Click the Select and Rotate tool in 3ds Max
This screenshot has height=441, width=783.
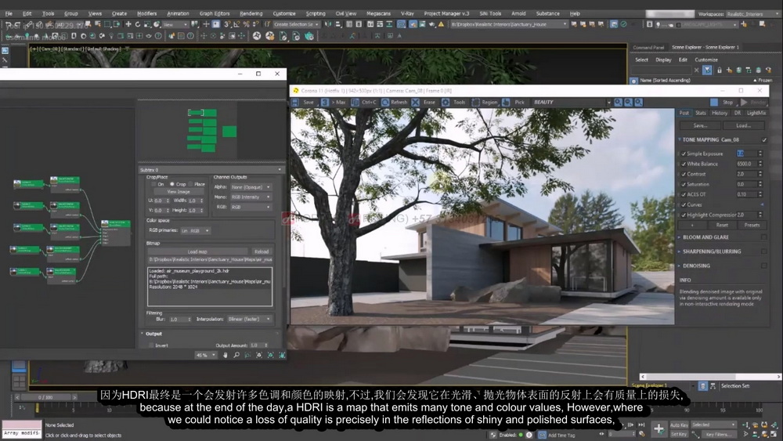point(137,24)
